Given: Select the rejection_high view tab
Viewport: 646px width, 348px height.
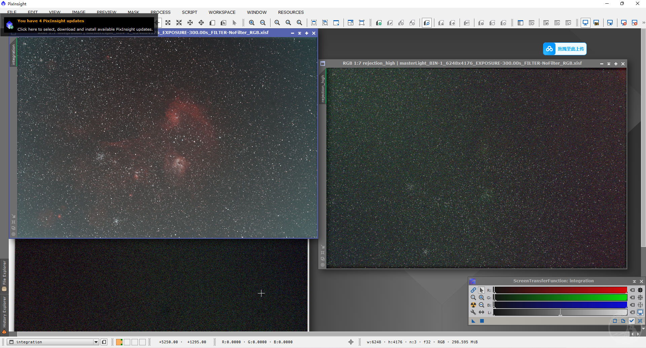Looking at the screenshot, I should point(323,89).
